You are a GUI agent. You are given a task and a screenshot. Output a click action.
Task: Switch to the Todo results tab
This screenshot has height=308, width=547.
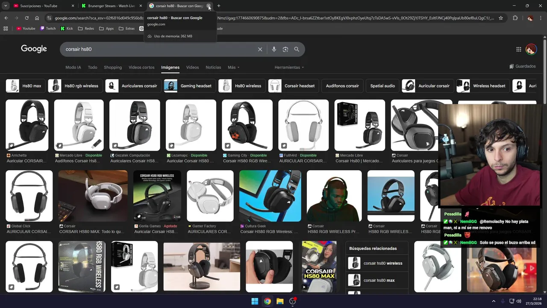92,67
